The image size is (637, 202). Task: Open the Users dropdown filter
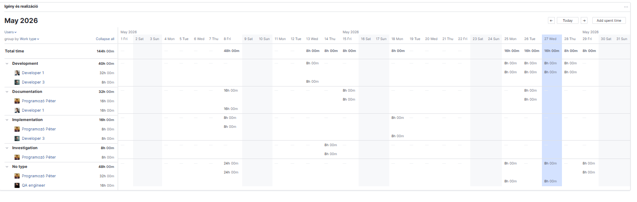pos(10,32)
